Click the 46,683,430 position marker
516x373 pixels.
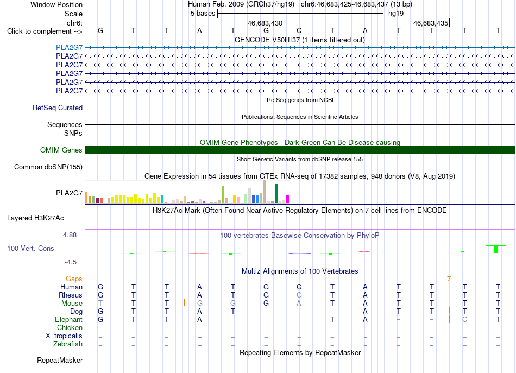pyautogui.click(x=265, y=23)
